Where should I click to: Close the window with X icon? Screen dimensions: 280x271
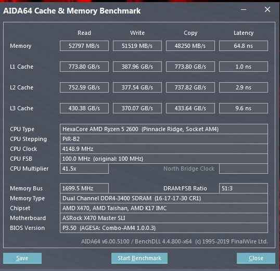[x=268, y=9]
